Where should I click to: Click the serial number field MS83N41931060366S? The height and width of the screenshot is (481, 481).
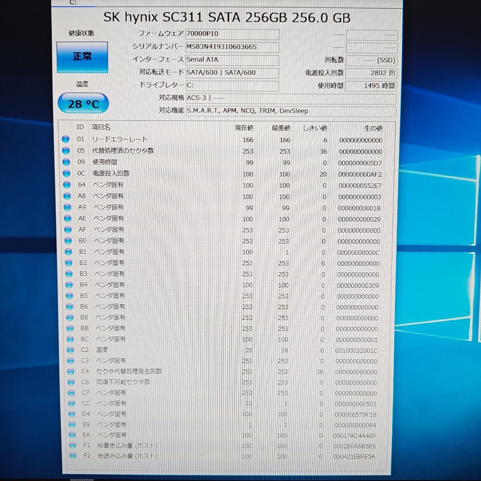coord(232,47)
